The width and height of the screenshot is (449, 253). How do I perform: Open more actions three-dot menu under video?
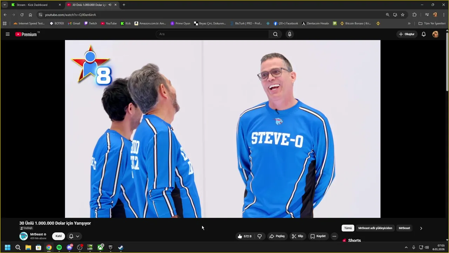coord(334,236)
